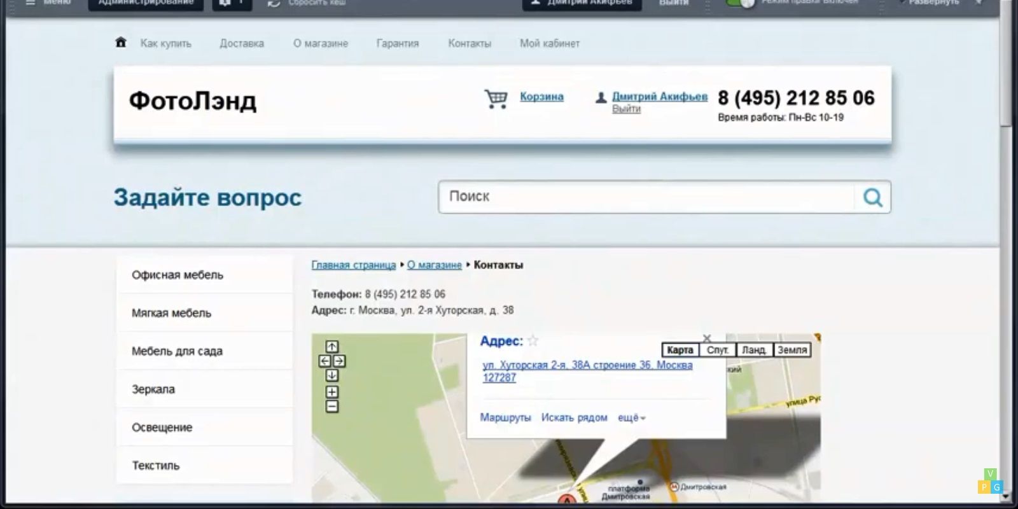Image resolution: width=1018 pixels, height=509 pixels.
Task: Open Освещение category
Action: tap(204, 428)
